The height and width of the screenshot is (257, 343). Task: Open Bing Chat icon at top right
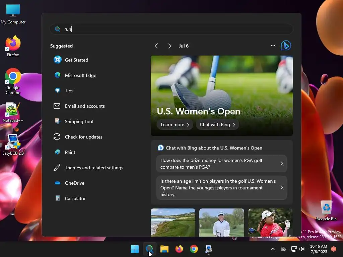pos(286,46)
